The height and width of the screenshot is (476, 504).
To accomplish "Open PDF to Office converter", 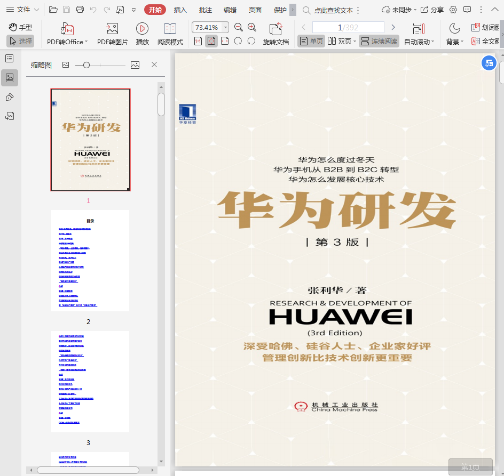I will pos(67,34).
